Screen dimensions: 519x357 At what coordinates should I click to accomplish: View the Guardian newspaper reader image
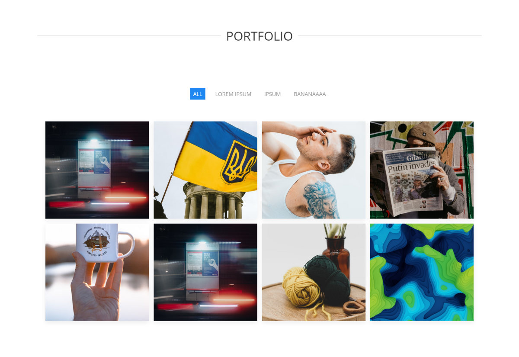pos(422,170)
